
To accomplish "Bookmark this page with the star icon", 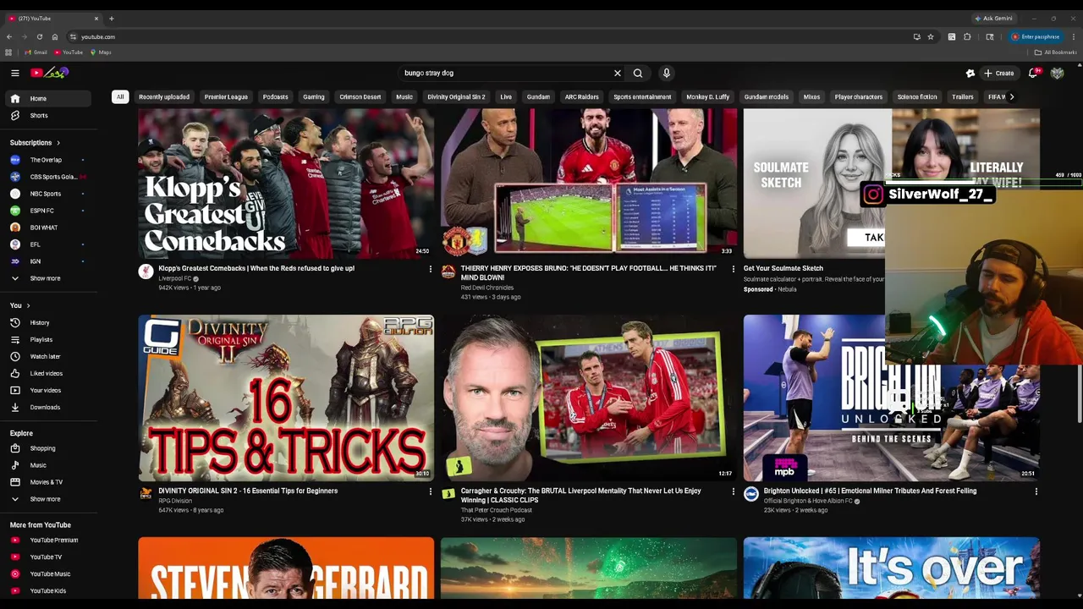I will (x=931, y=37).
